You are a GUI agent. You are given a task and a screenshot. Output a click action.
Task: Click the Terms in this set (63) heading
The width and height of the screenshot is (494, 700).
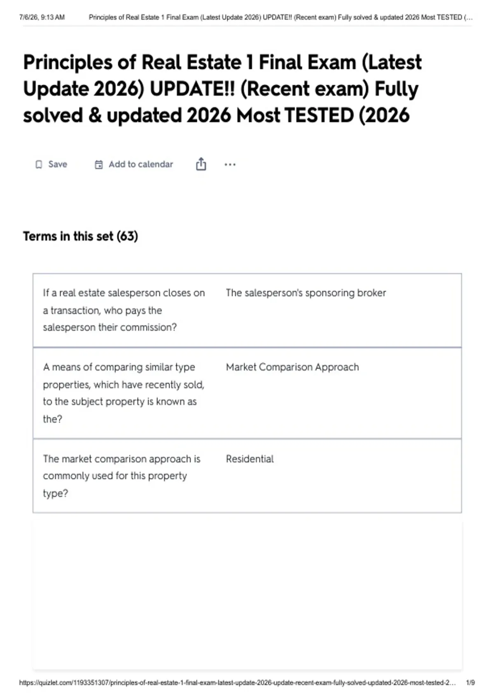point(80,236)
